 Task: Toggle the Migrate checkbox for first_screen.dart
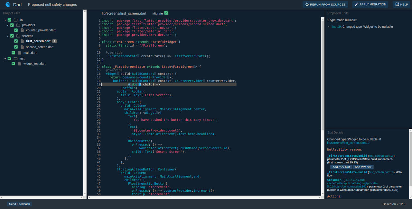[166, 13]
